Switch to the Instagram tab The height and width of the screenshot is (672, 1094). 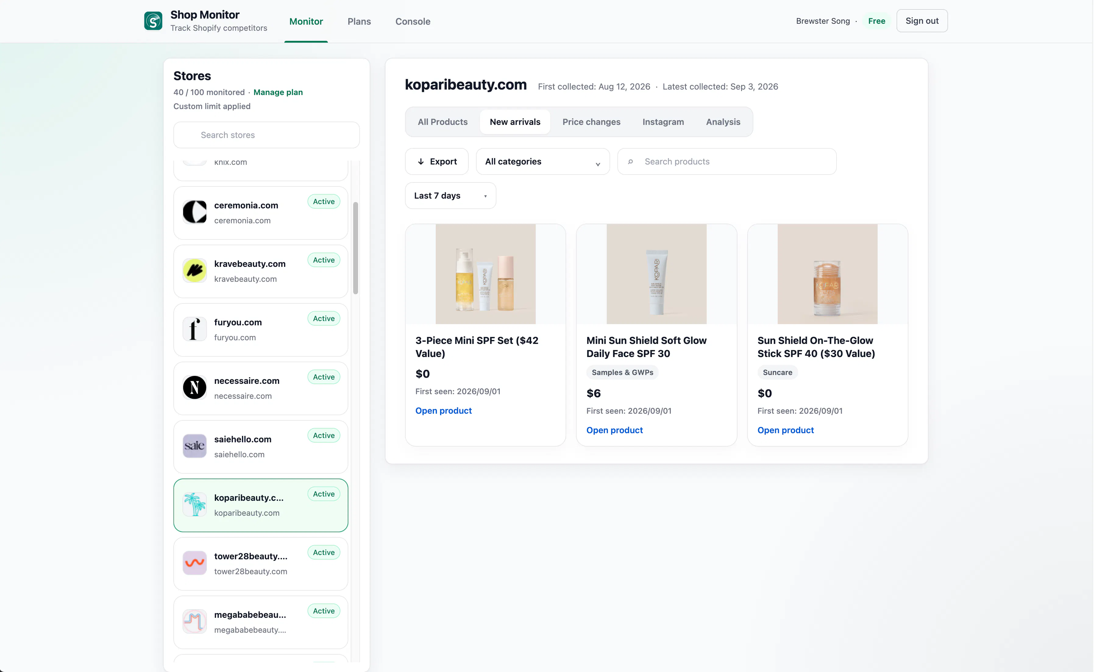tap(663, 122)
